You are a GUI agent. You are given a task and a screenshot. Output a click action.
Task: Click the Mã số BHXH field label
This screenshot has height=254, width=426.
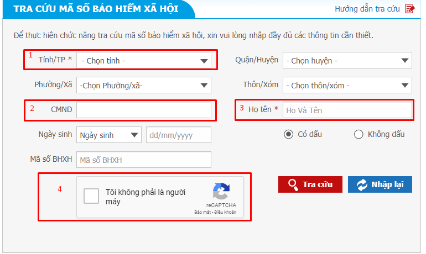pyautogui.click(x=51, y=159)
